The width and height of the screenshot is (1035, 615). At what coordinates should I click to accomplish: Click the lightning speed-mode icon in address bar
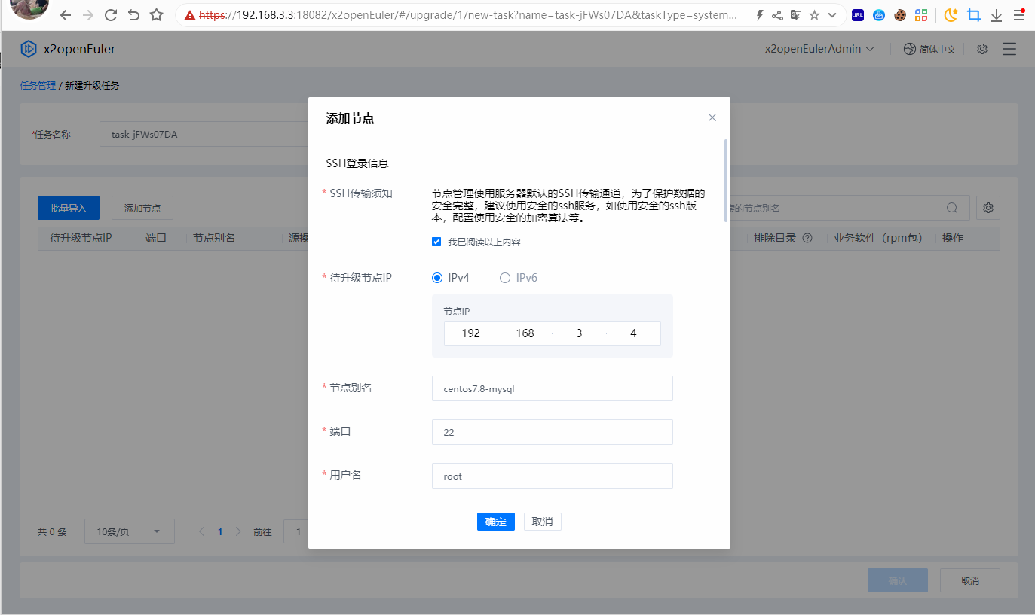[x=759, y=15]
